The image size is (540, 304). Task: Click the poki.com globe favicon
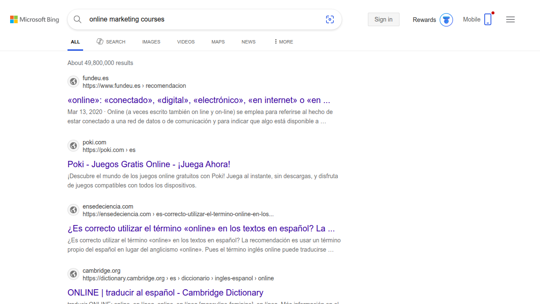(73, 146)
